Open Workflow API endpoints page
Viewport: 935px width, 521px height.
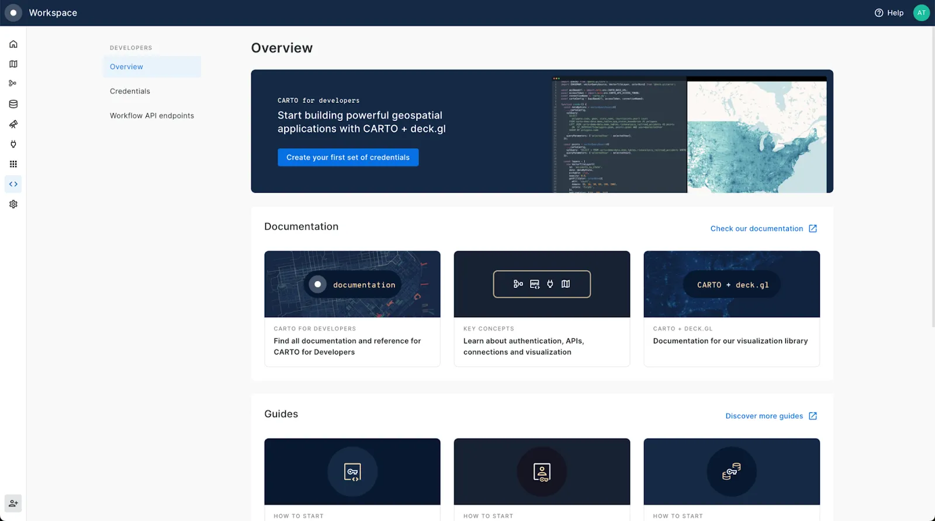click(x=152, y=116)
